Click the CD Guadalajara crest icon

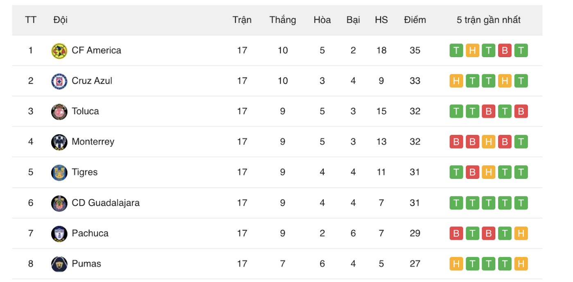click(x=59, y=203)
